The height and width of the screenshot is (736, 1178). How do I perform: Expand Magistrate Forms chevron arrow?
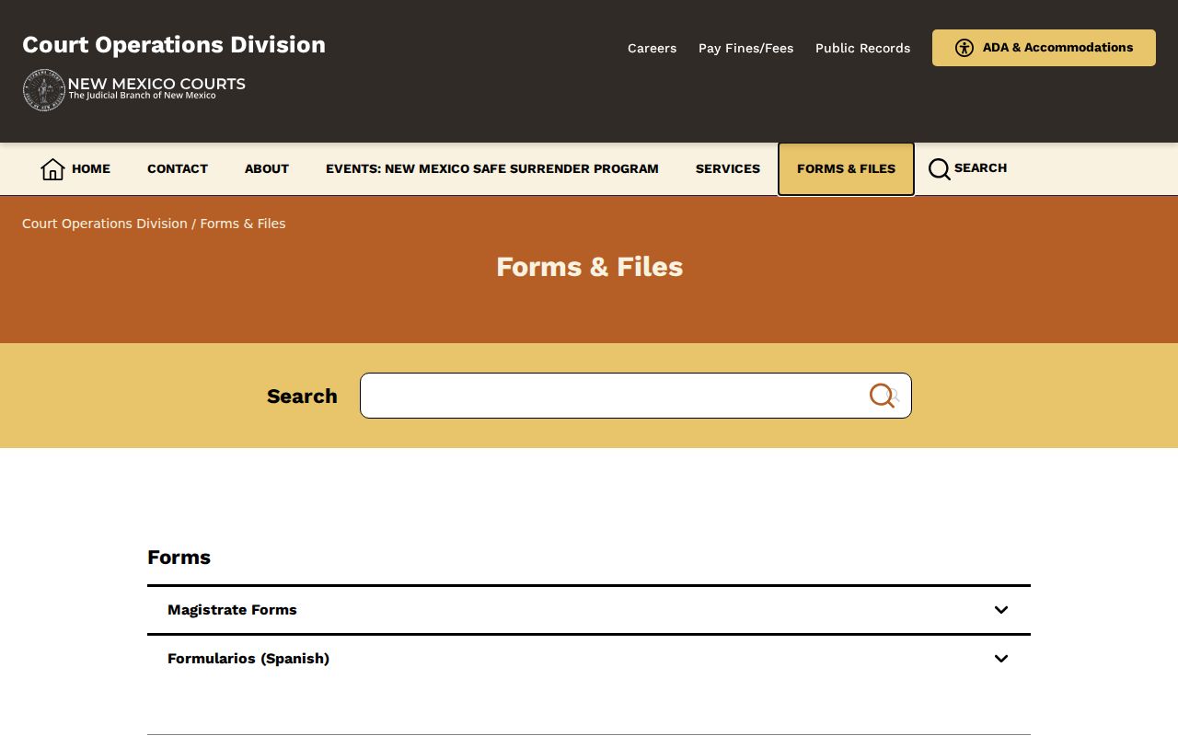(x=1001, y=610)
